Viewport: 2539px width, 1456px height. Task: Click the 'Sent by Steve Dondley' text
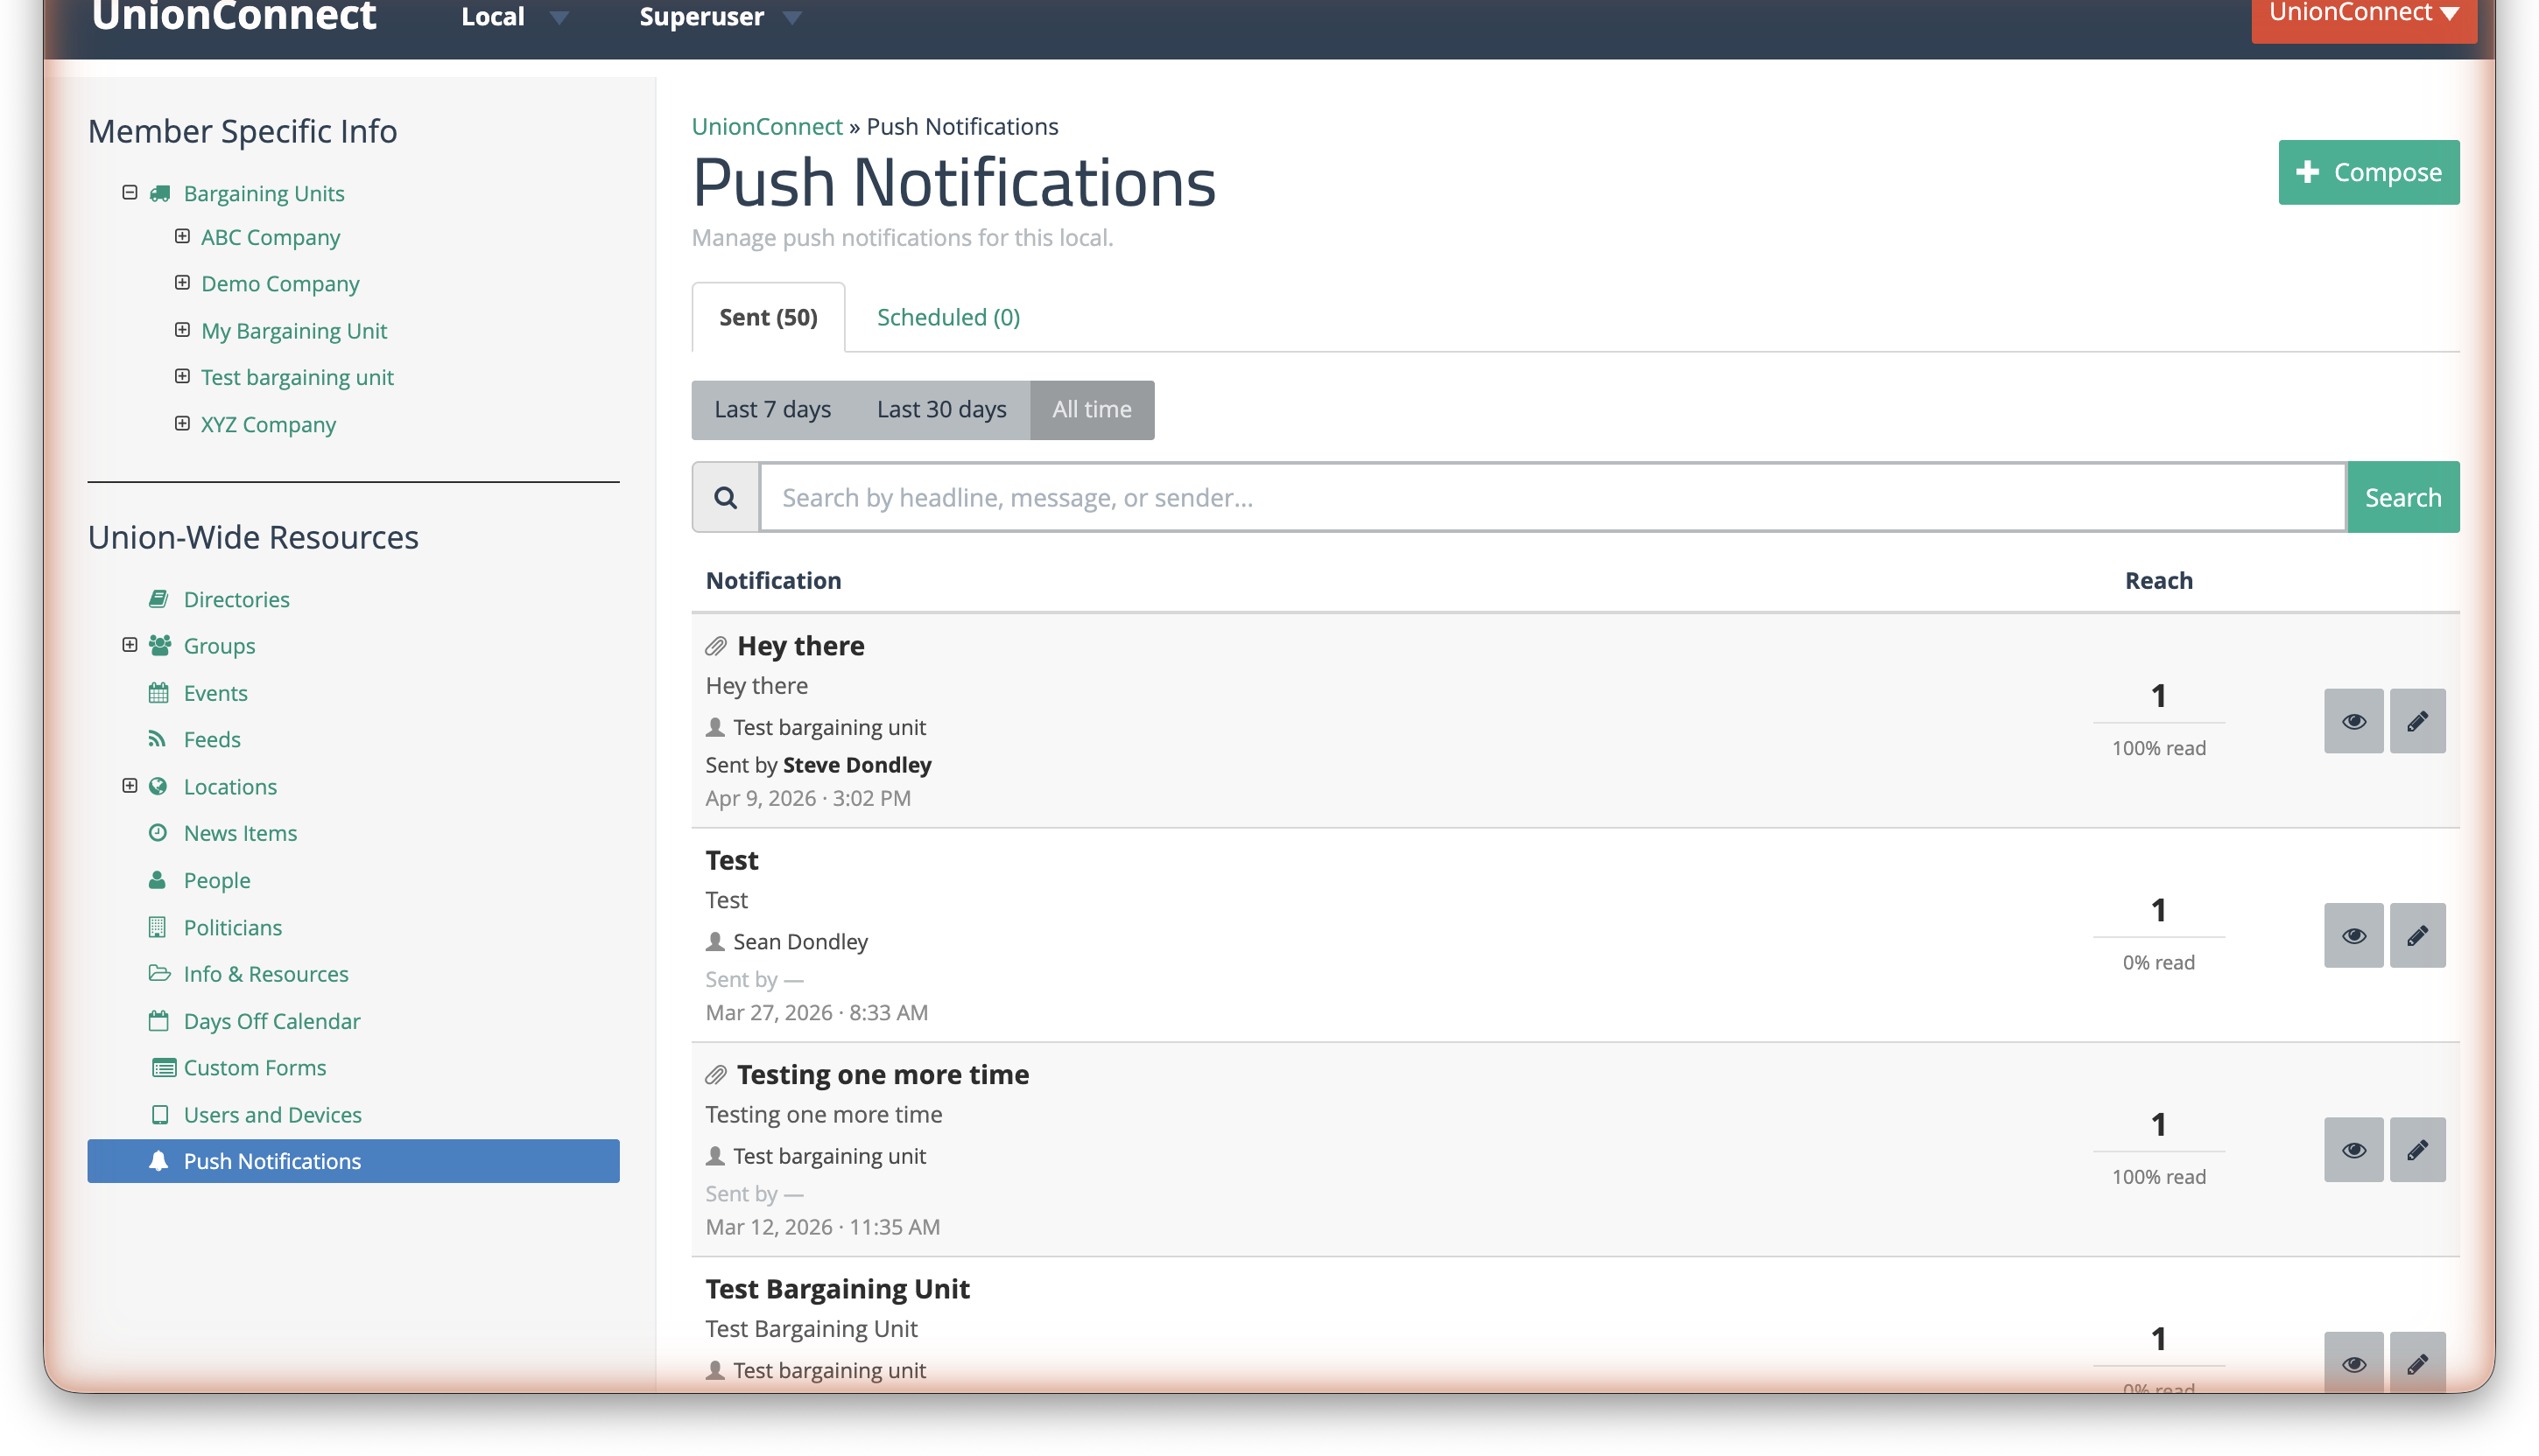[x=819, y=765]
